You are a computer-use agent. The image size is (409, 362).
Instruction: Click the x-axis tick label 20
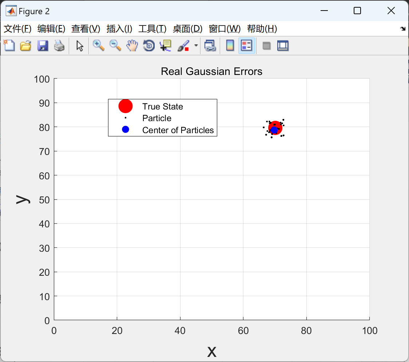pyautogui.click(x=117, y=331)
